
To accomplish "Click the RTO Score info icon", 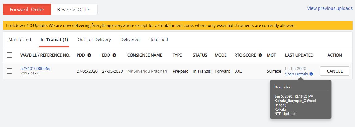I will point(260,55).
